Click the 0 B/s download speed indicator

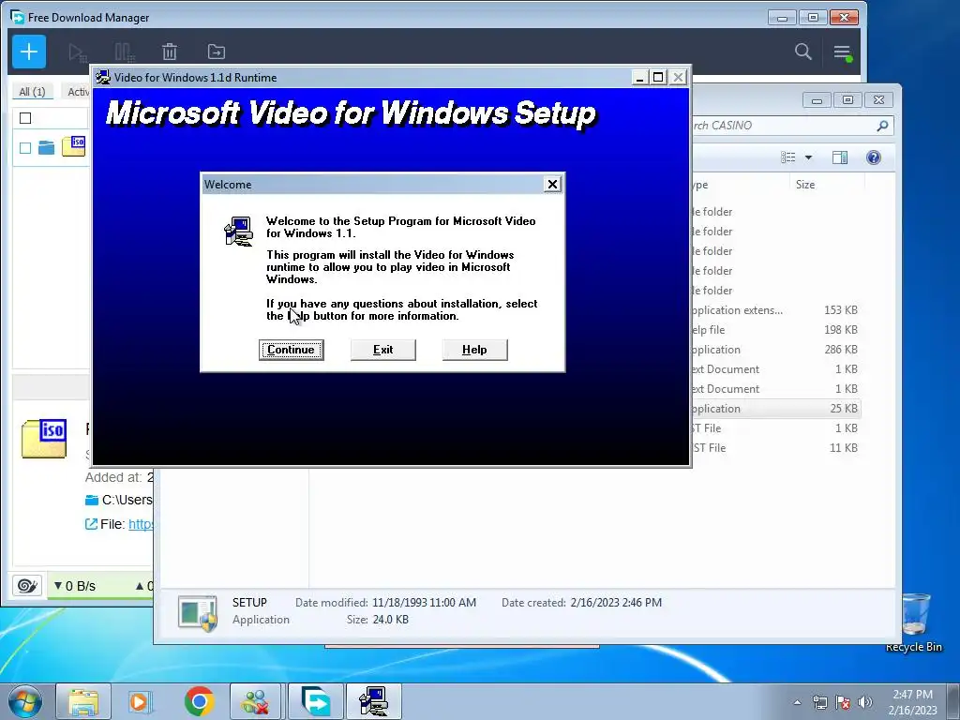pyautogui.click(x=75, y=586)
